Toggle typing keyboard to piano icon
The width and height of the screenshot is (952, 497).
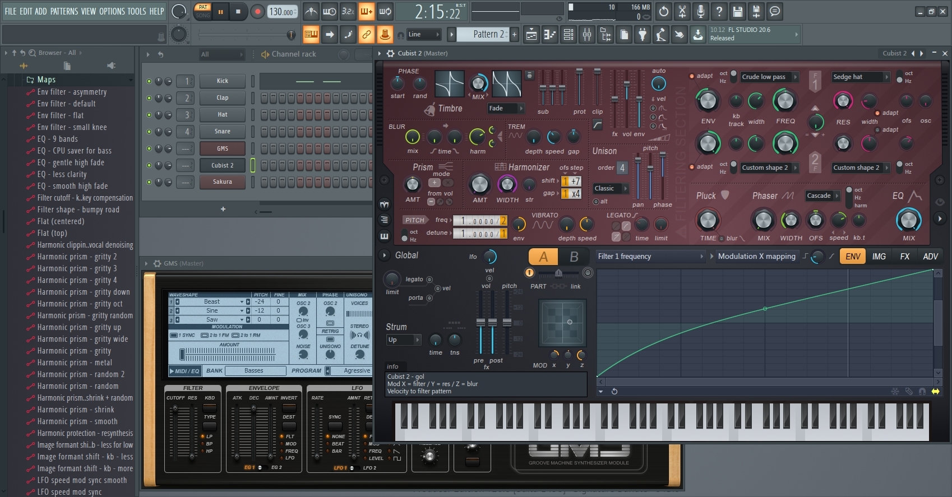point(311,34)
